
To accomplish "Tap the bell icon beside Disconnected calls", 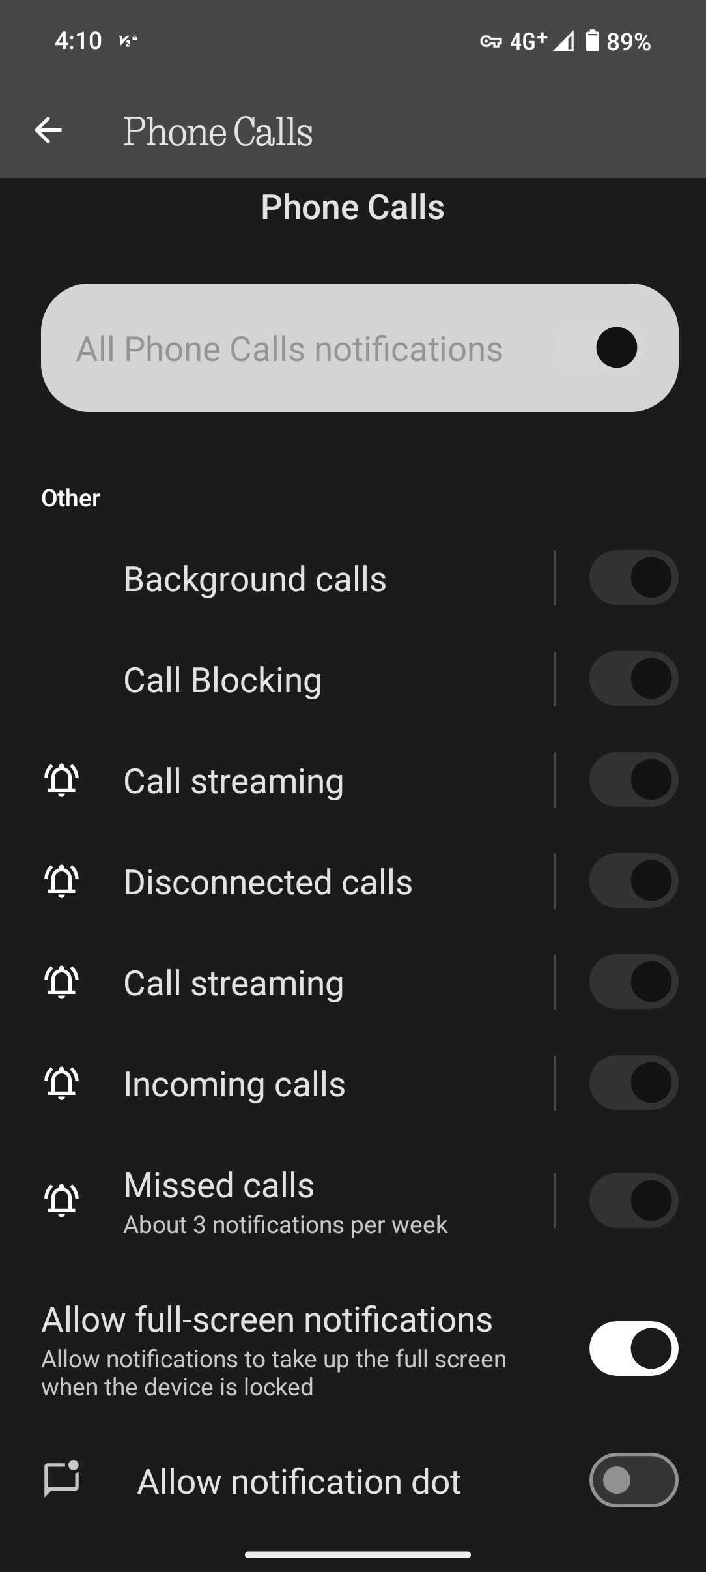I will [62, 881].
